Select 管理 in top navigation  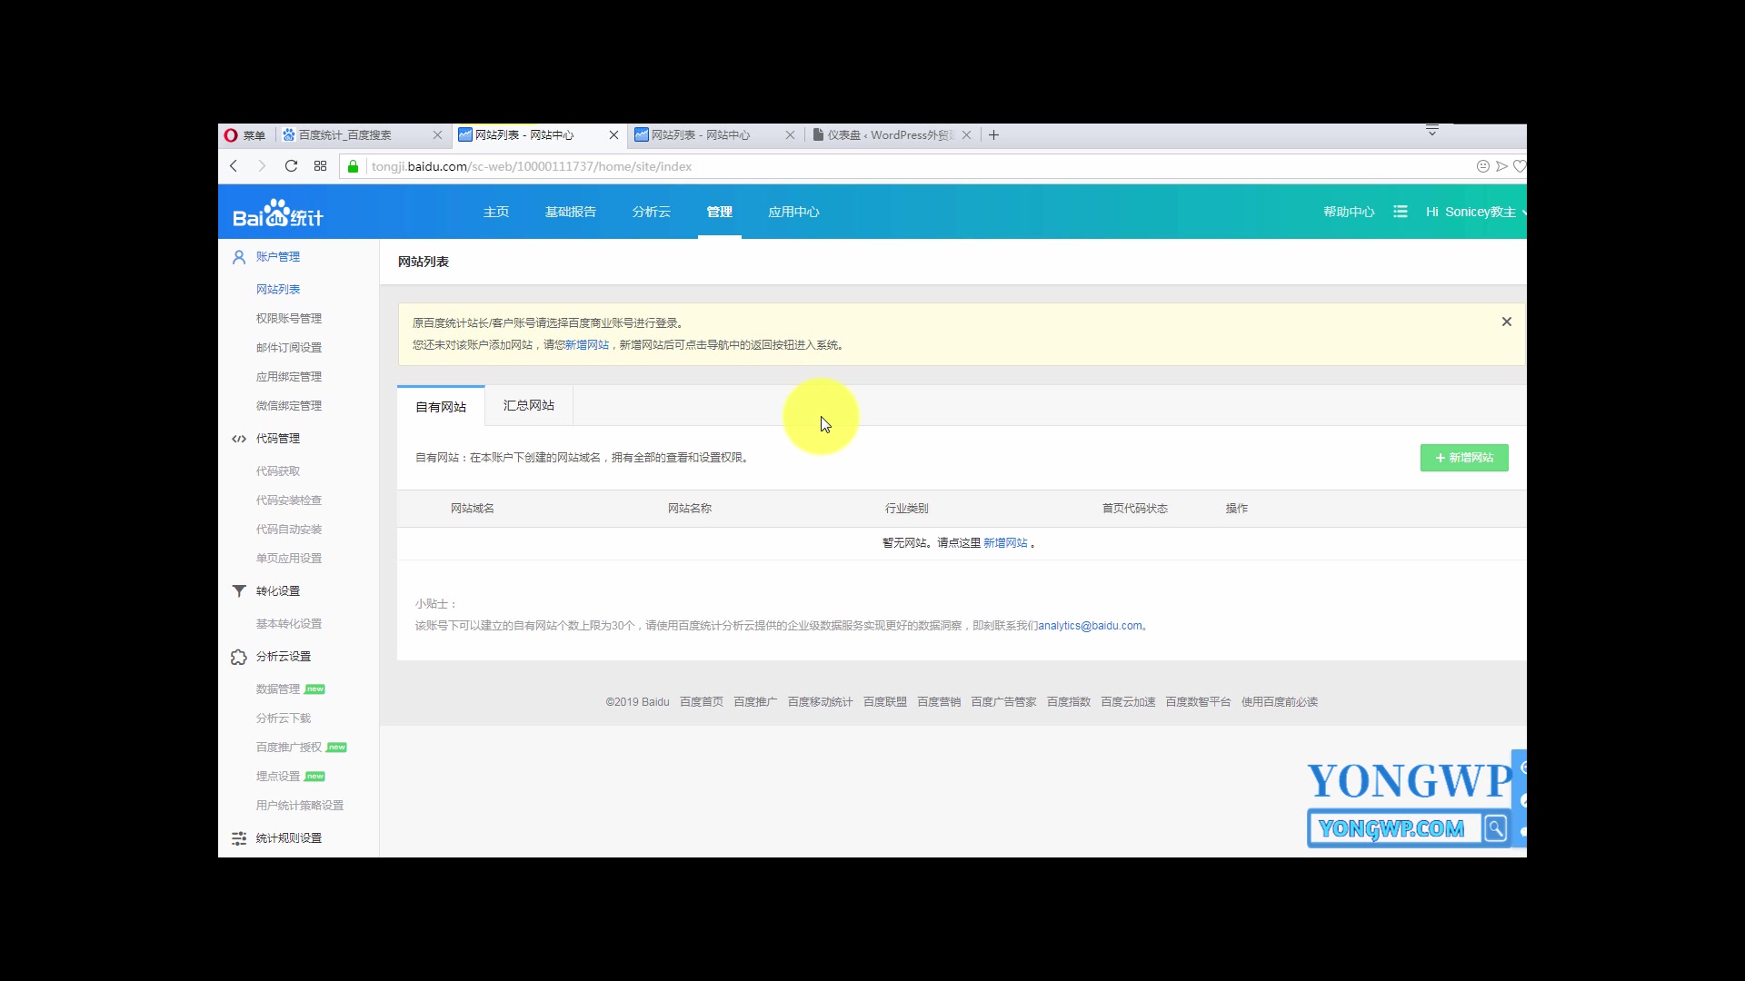pos(720,212)
